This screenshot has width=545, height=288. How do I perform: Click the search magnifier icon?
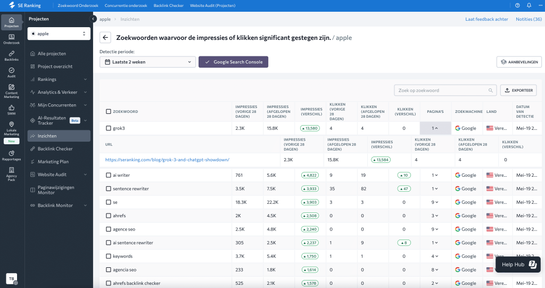click(x=490, y=90)
